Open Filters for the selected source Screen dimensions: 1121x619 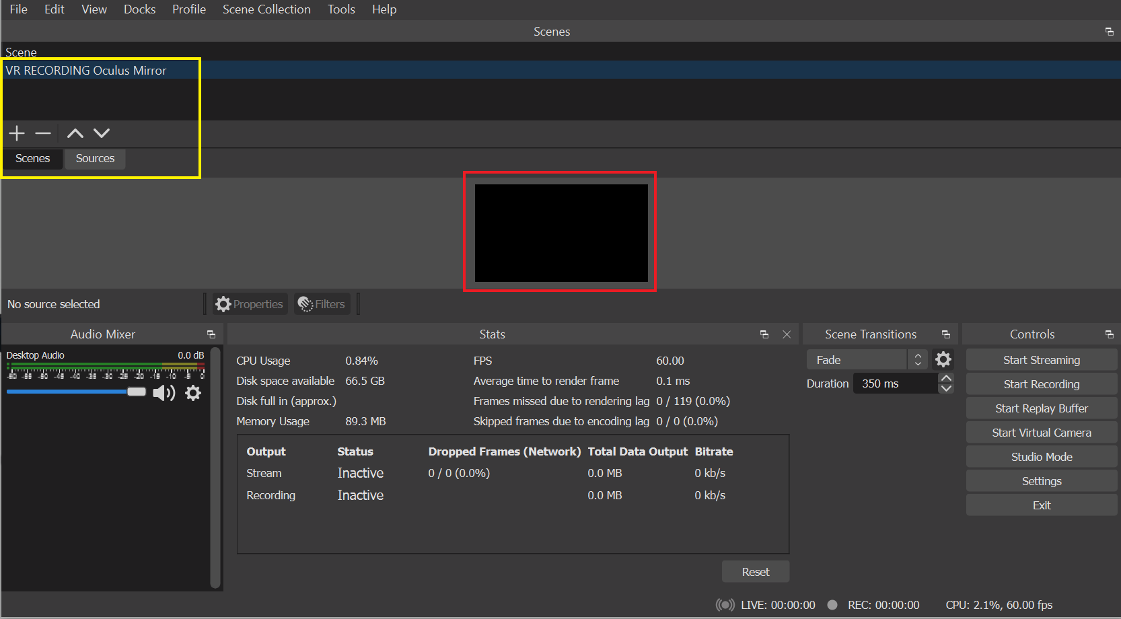[x=322, y=303]
